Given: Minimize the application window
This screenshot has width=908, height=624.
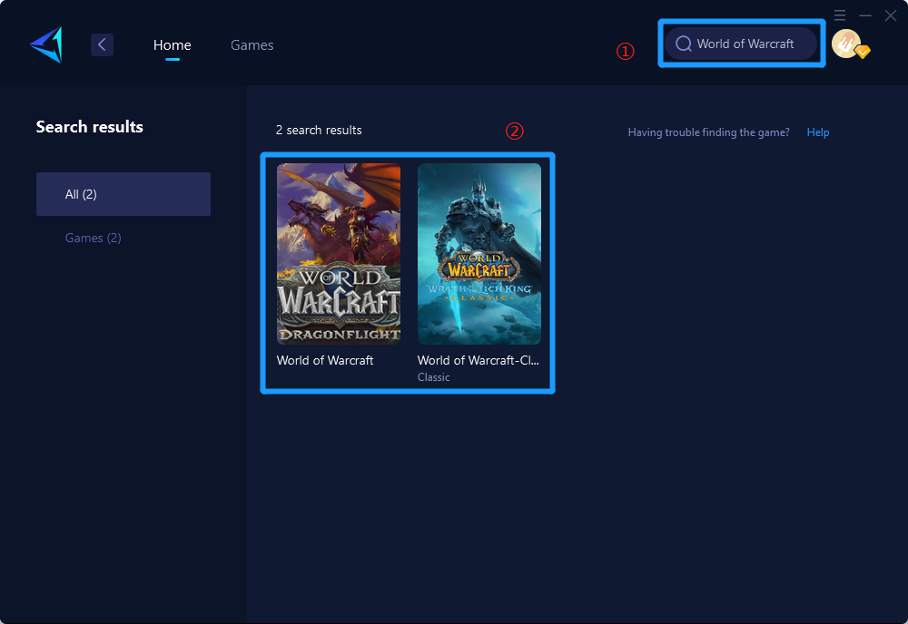Looking at the screenshot, I should click(865, 15).
